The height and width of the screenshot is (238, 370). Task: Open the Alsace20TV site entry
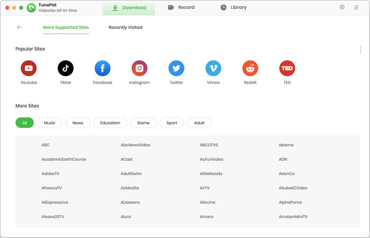click(x=53, y=216)
